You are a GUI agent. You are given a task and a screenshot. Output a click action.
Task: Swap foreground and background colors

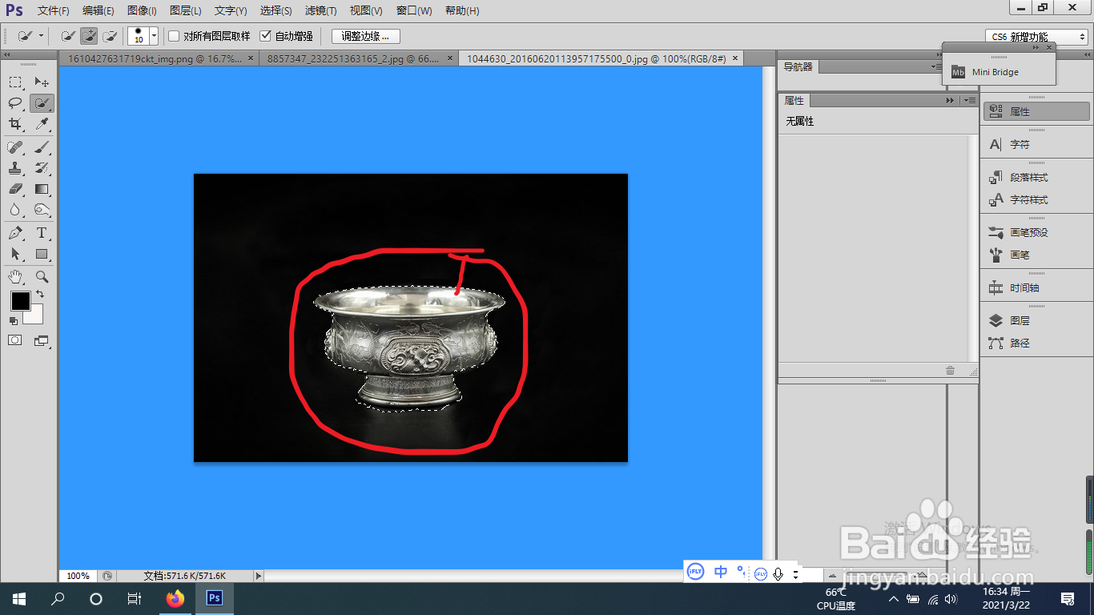(x=40, y=295)
